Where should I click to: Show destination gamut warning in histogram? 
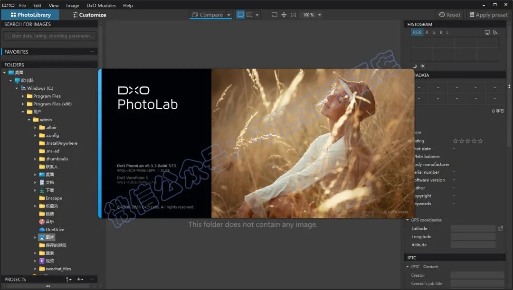click(495, 32)
